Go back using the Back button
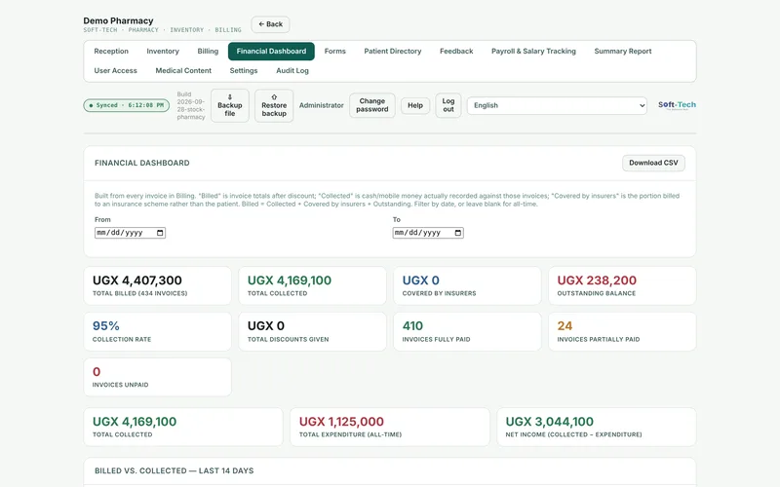 pyautogui.click(x=270, y=24)
